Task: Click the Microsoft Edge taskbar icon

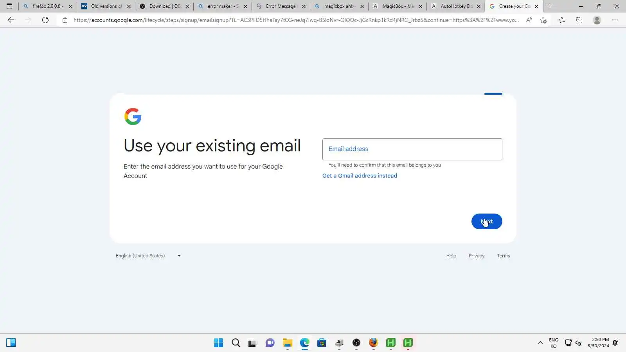Action: tap(304, 343)
